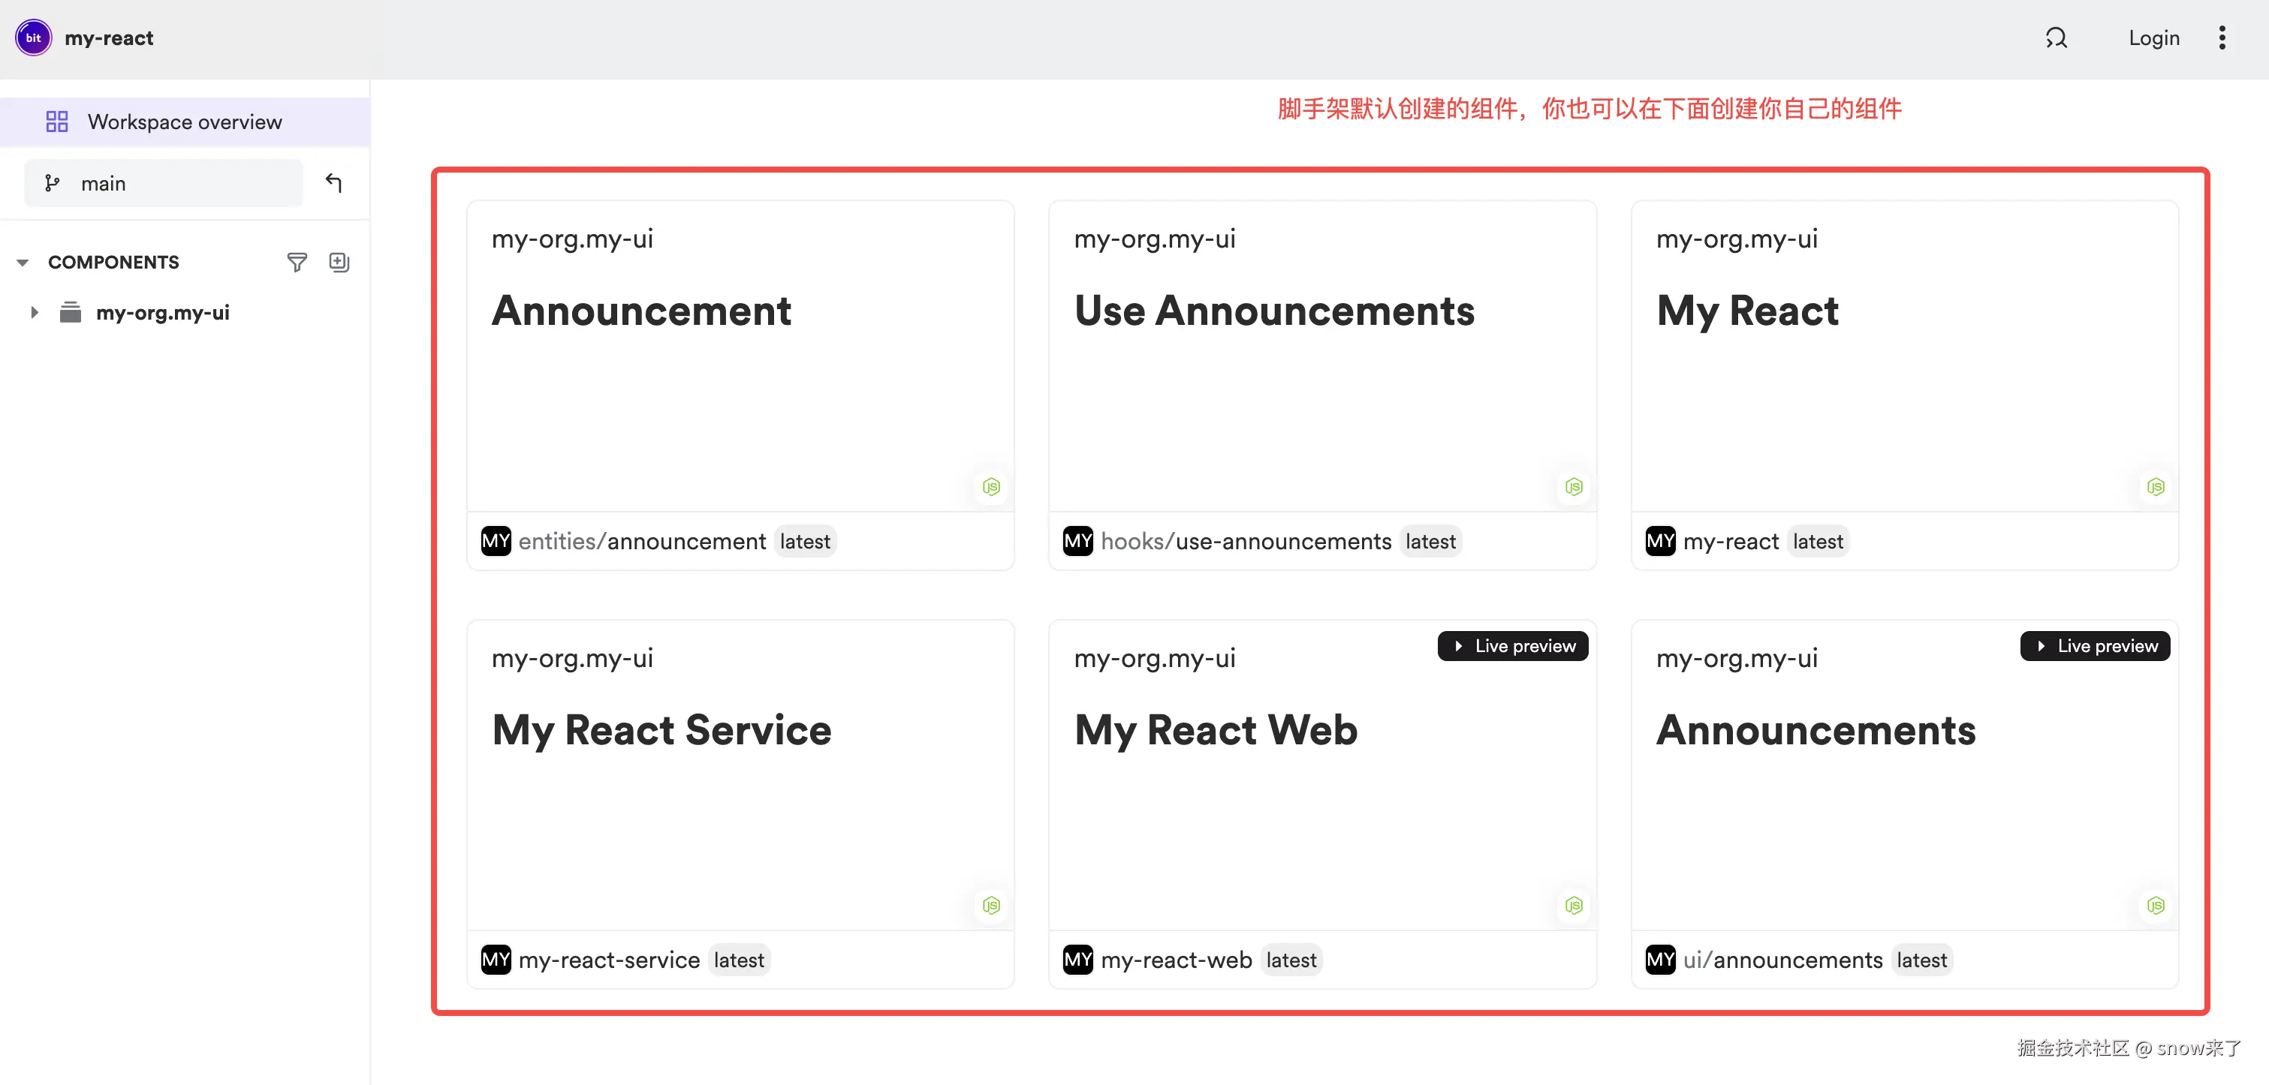
Task: Click Node.js env icon on My React card
Action: tap(2156, 487)
